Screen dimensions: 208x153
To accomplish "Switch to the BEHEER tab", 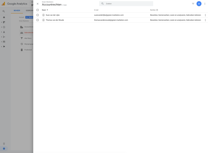I will click(17, 10).
